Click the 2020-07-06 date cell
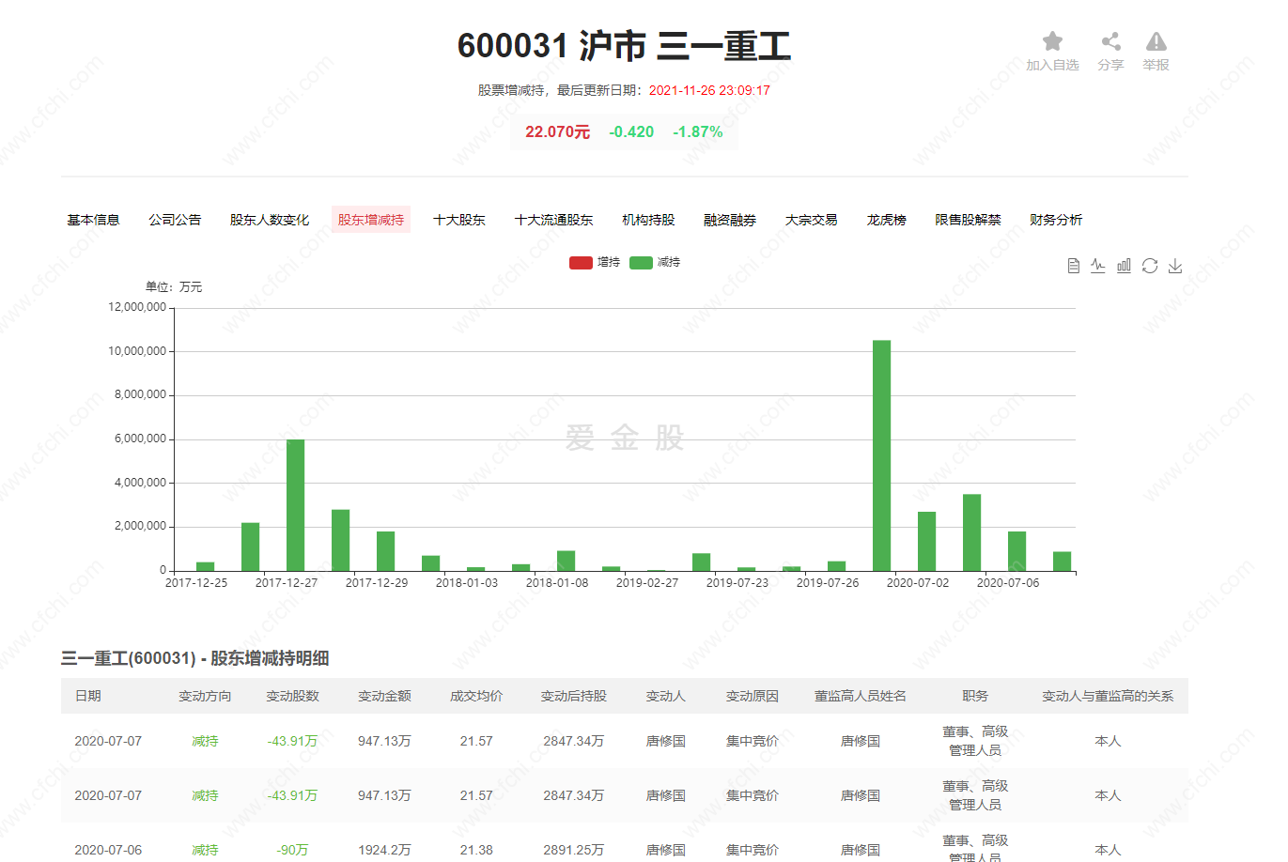This screenshot has width=1288, height=862. (x=108, y=850)
